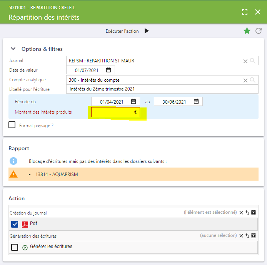Run Exécuter l'action play arrow

click(x=147, y=31)
